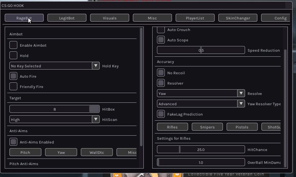
Task: Click the Aimbot section heading
Action: 16,34
